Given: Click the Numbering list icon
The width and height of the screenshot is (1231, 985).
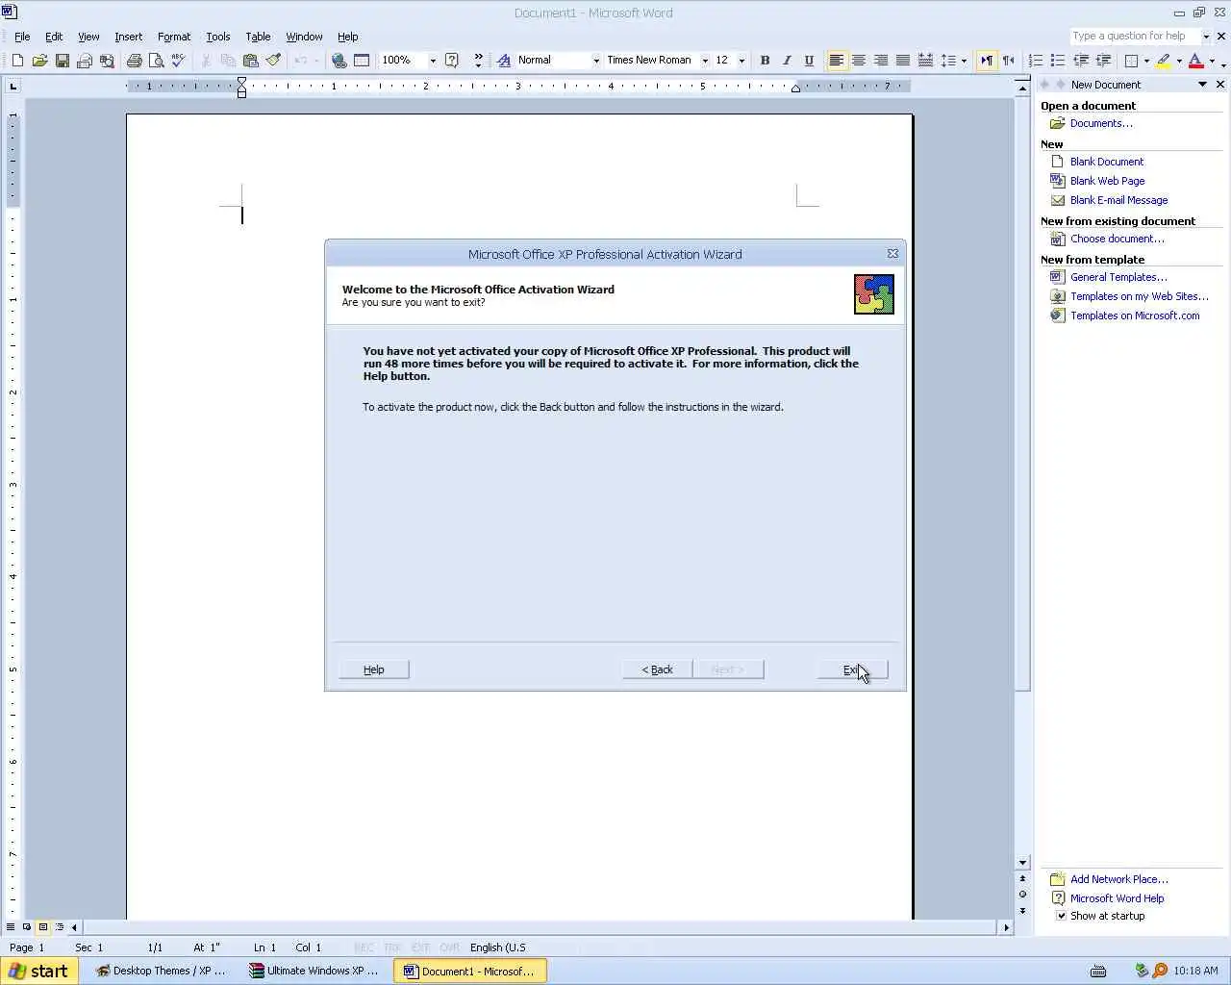Looking at the screenshot, I should 1036,61.
